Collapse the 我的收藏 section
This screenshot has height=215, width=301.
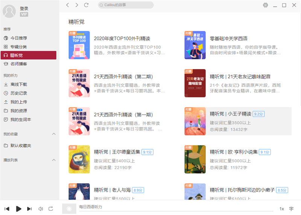53,134
